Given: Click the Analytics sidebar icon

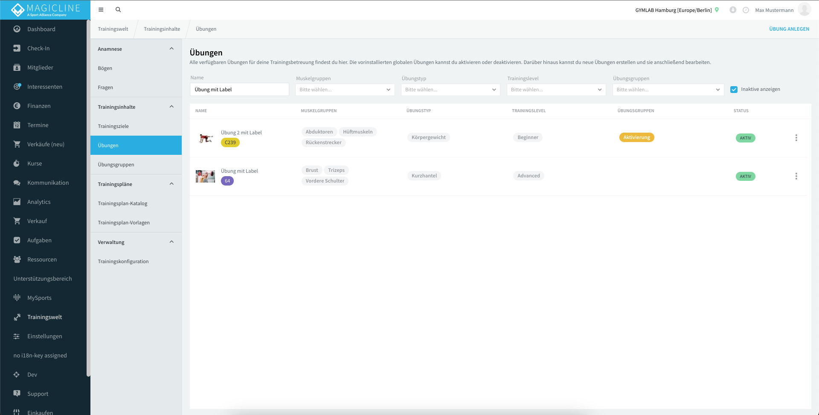Looking at the screenshot, I should pos(17,202).
